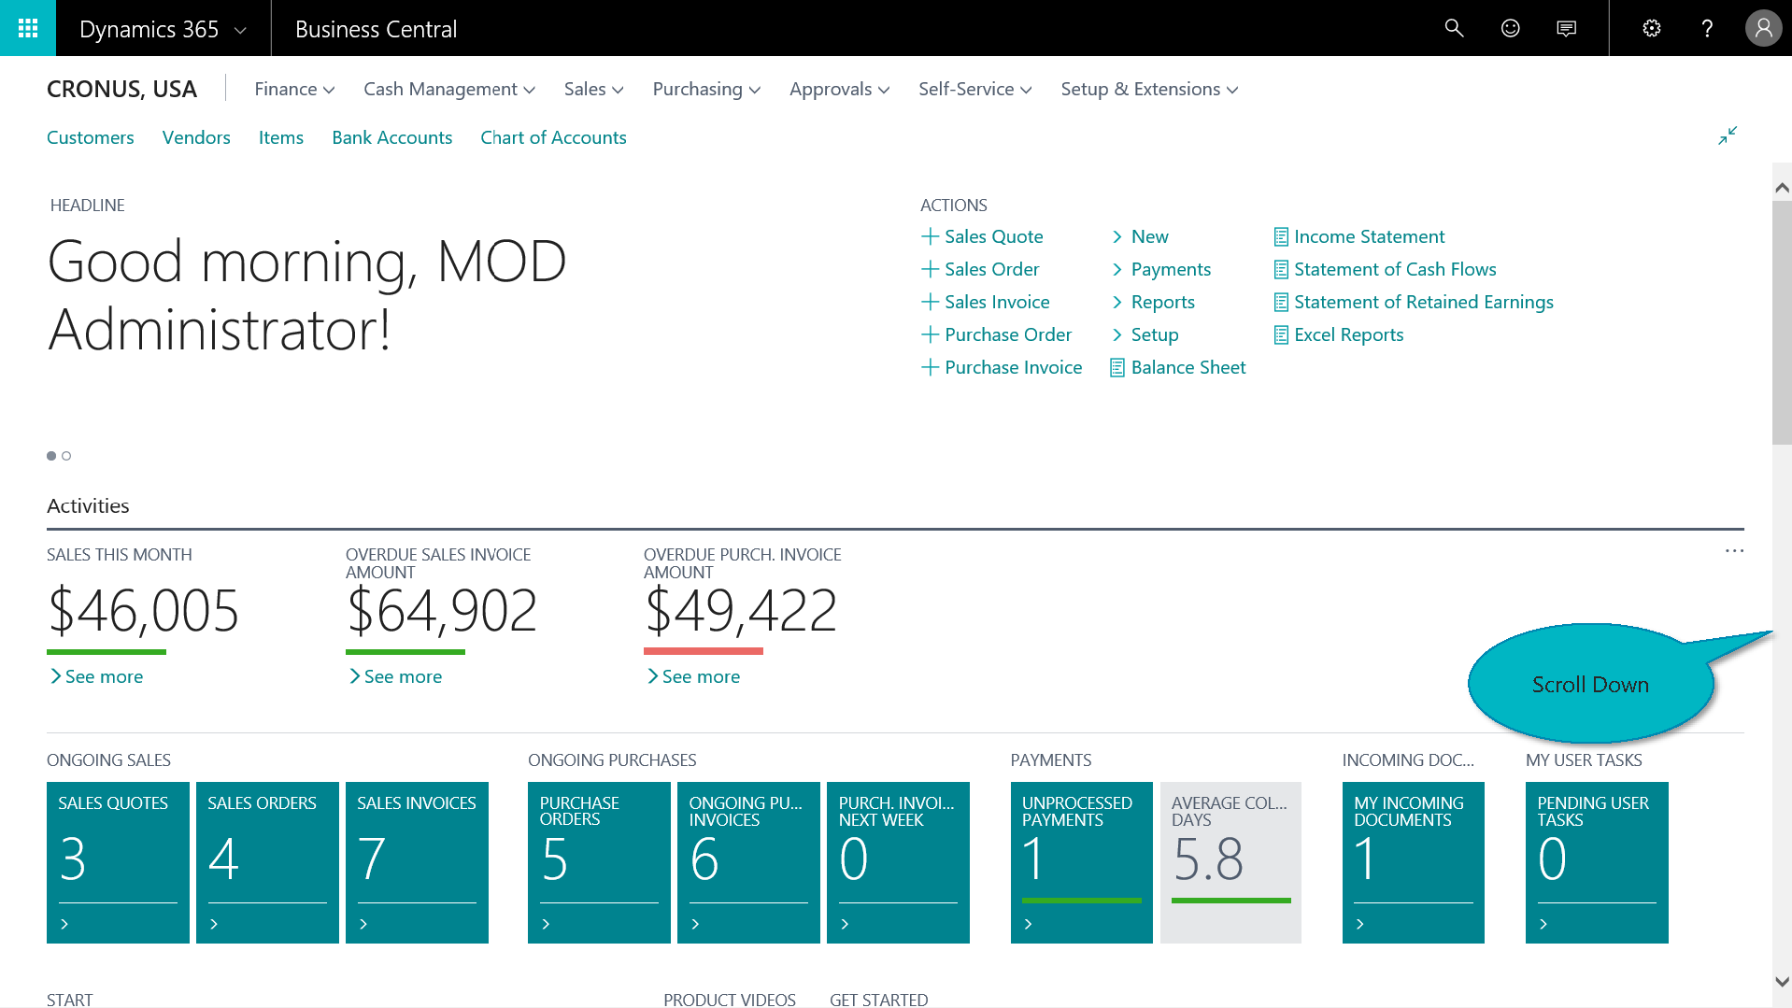Viewport: 1792px width, 1008px height.
Task: Open the app launcher waffle icon
Action: click(x=28, y=28)
